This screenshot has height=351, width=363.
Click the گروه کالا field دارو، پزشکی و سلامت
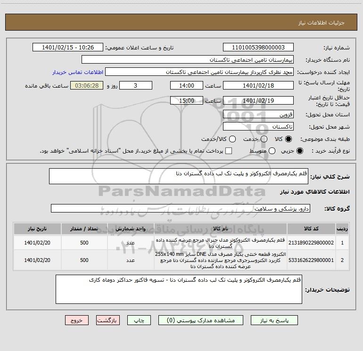click(x=181, y=208)
